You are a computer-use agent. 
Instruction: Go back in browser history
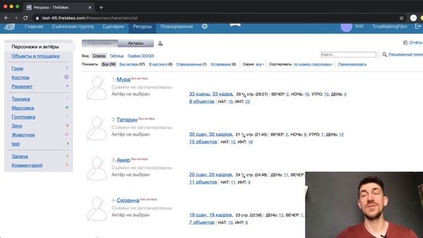click(7, 18)
